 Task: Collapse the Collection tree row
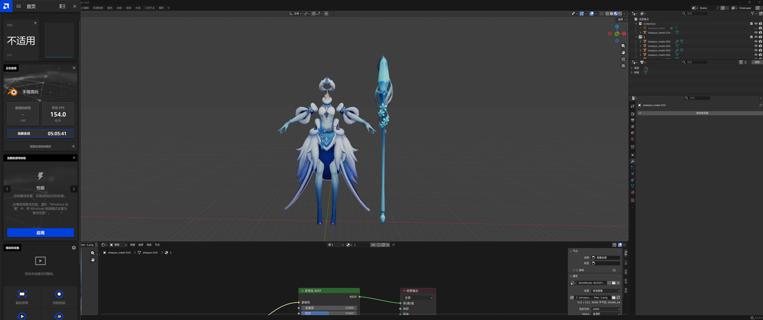click(635, 24)
